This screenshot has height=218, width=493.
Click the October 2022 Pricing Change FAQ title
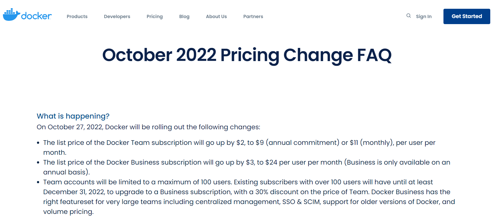(247, 55)
